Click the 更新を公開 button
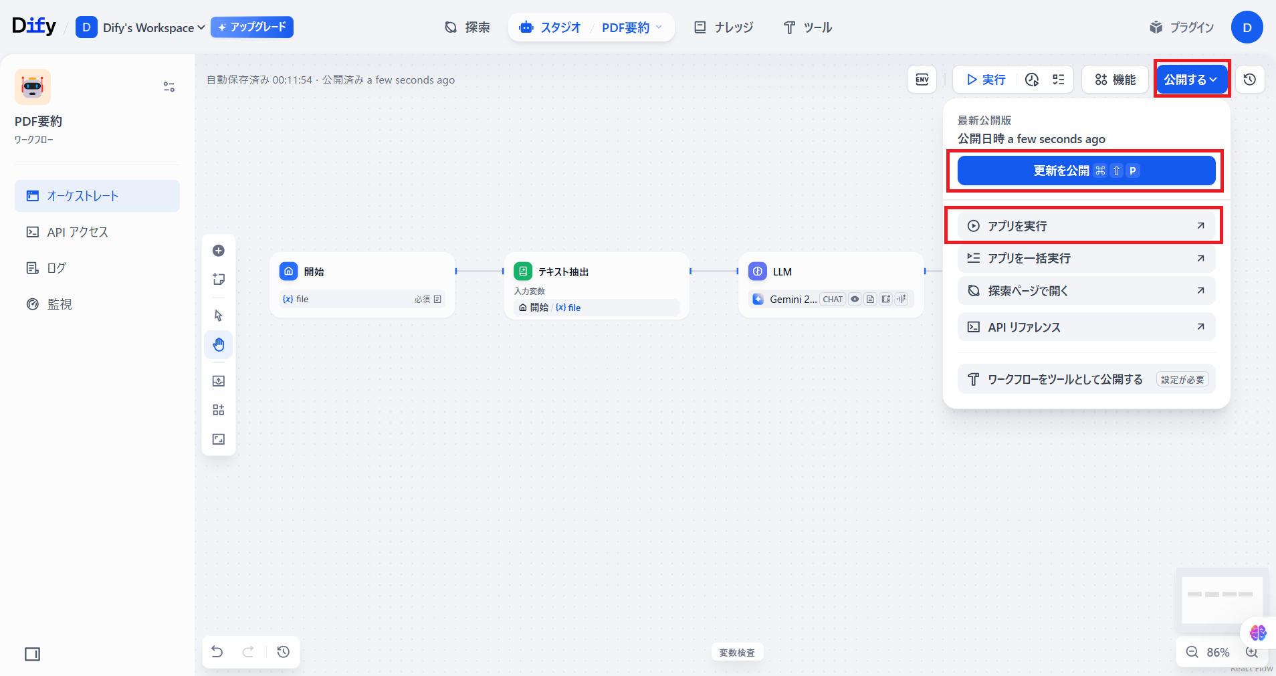1276x676 pixels. point(1086,171)
